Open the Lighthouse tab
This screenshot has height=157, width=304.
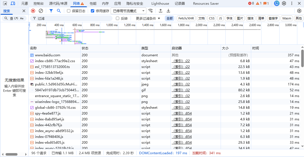[160, 4]
